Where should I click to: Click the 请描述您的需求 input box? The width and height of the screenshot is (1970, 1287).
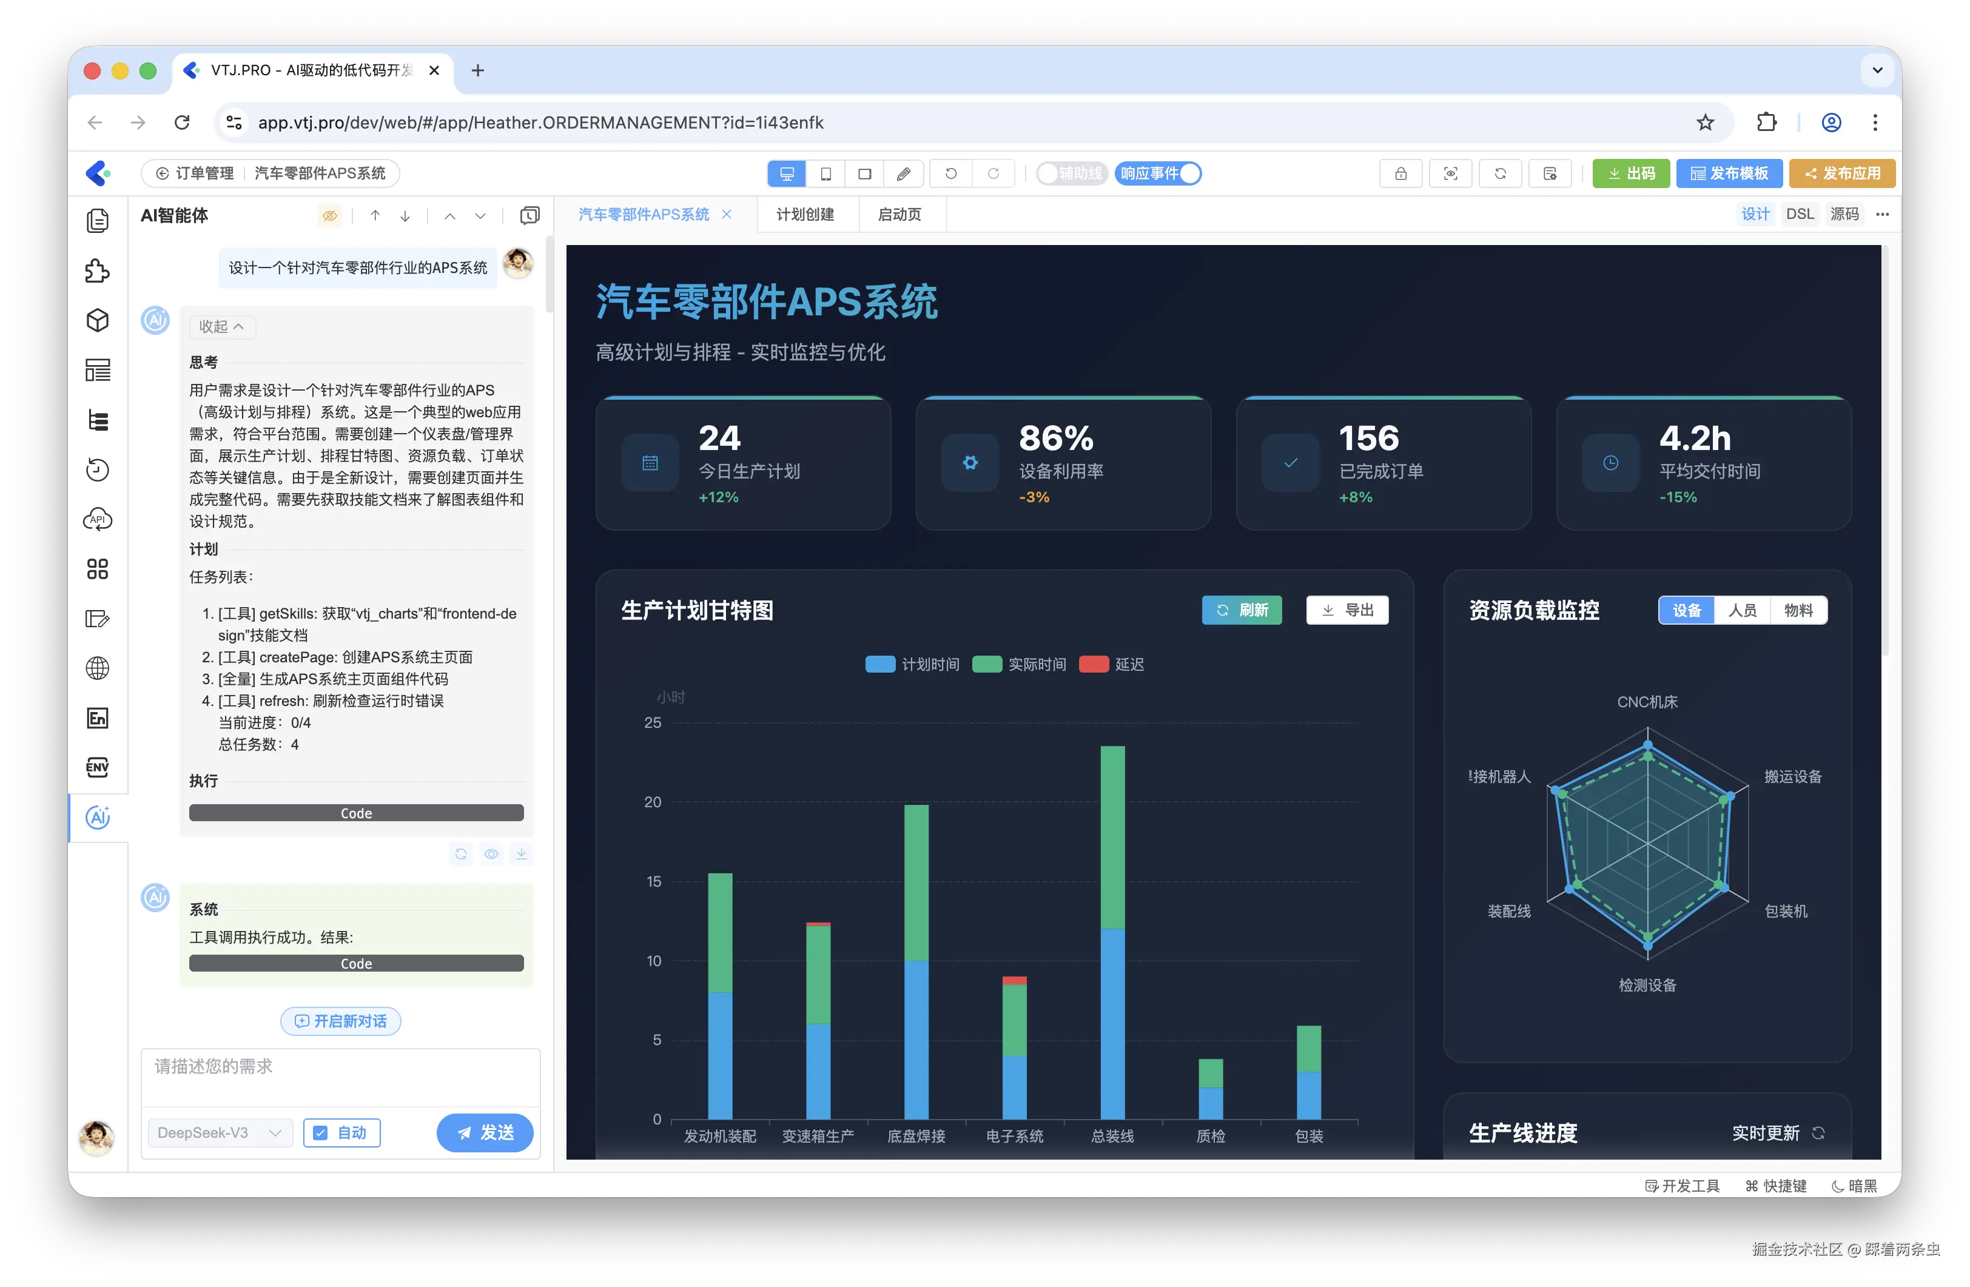tap(340, 1076)
